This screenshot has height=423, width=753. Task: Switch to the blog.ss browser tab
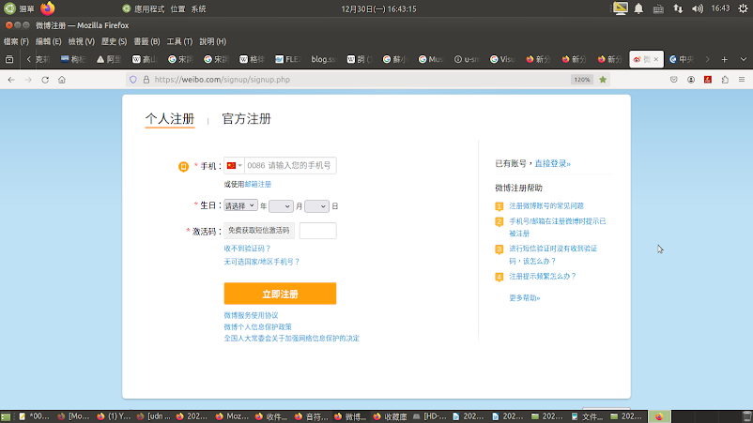[324, 59]
